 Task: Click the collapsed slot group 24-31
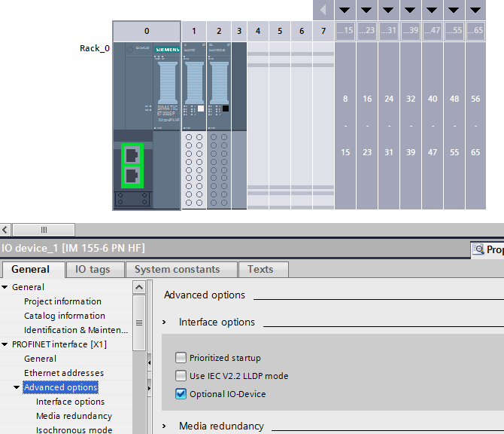tap(389, 126)
